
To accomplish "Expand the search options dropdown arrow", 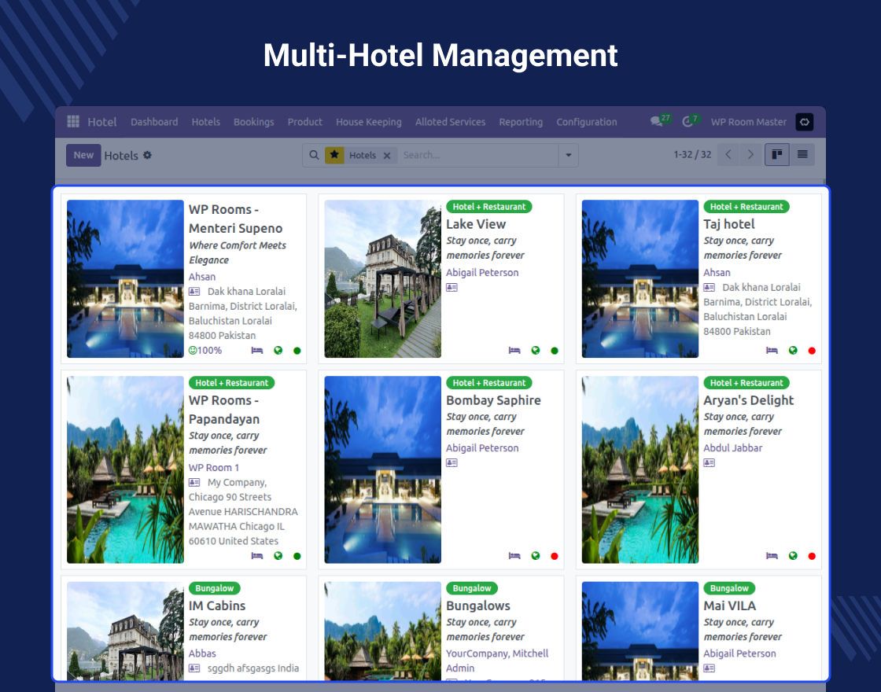I will click(569, 156).
